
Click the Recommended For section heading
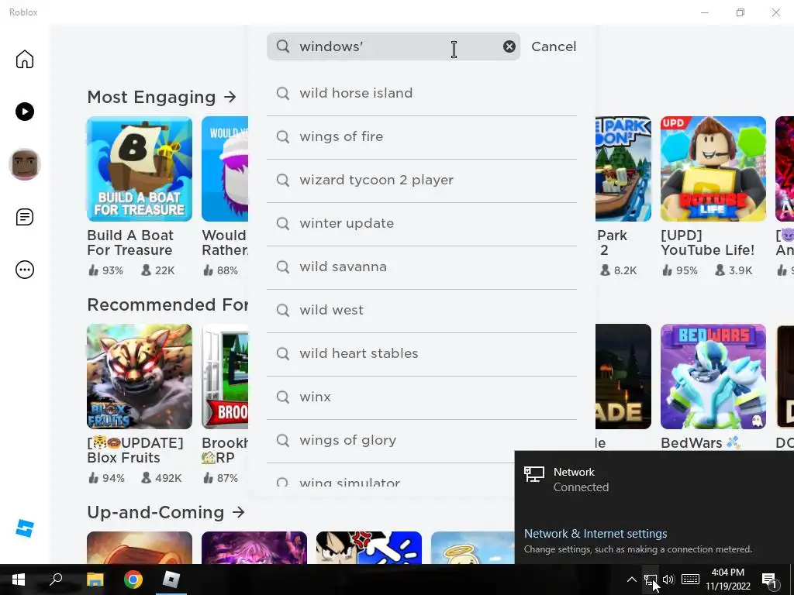tap(167, 304)
